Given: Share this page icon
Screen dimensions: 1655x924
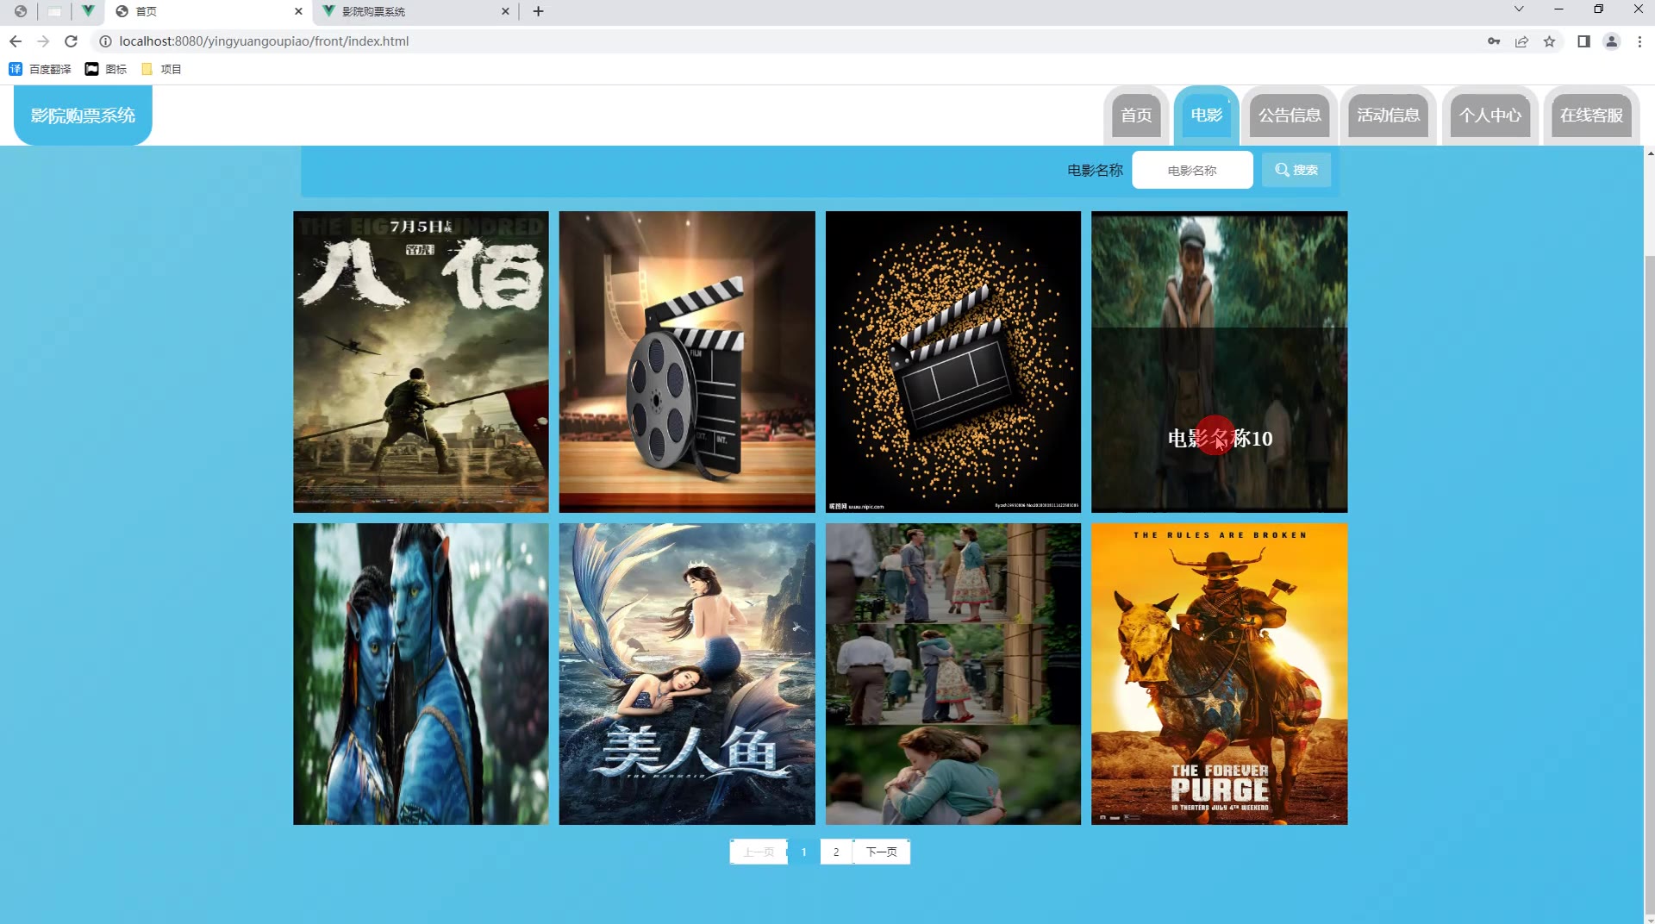Looking at the screenshot, I should 1521,41.
